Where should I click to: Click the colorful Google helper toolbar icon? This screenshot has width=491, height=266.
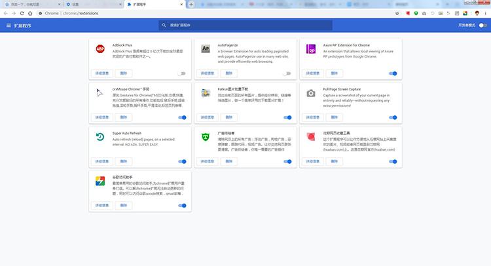465,14
